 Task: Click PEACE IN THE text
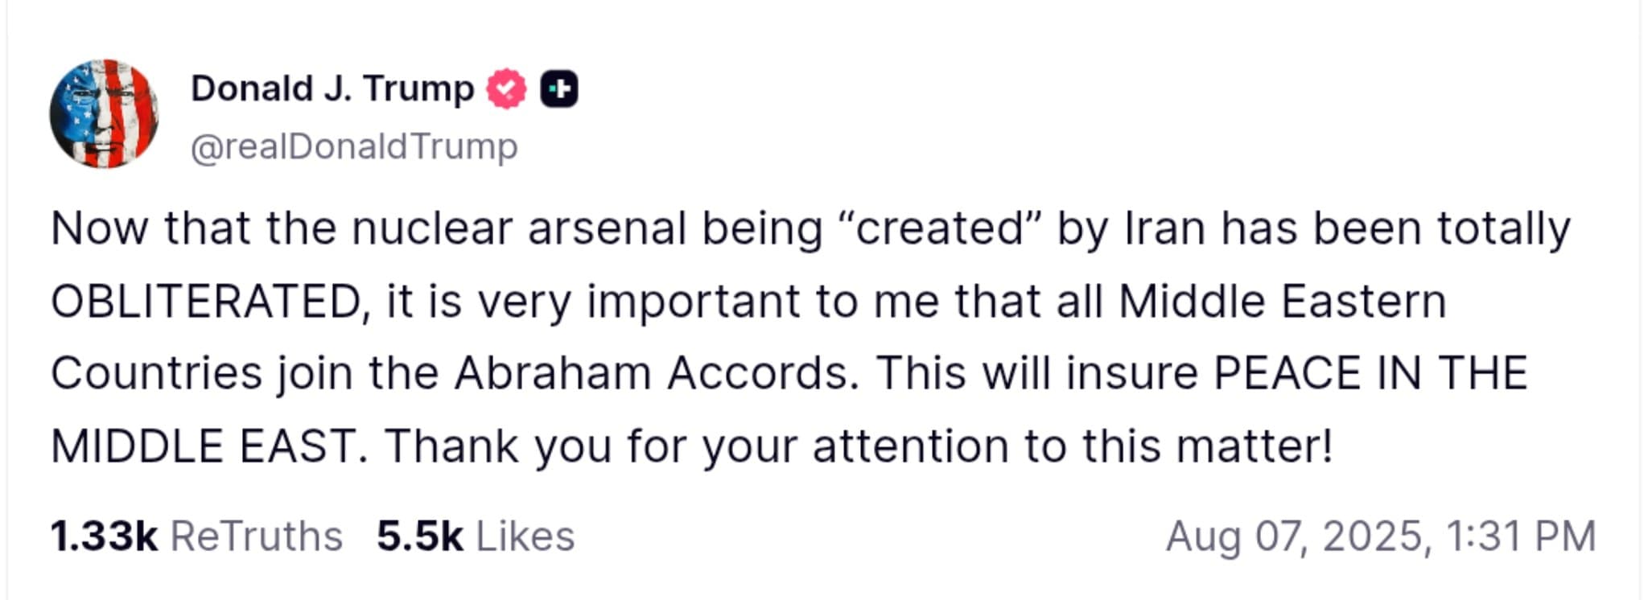tap(1370, 374)
